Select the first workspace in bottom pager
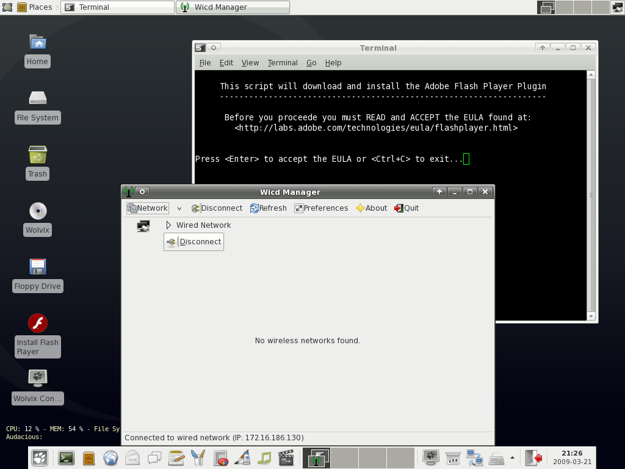 317,458
